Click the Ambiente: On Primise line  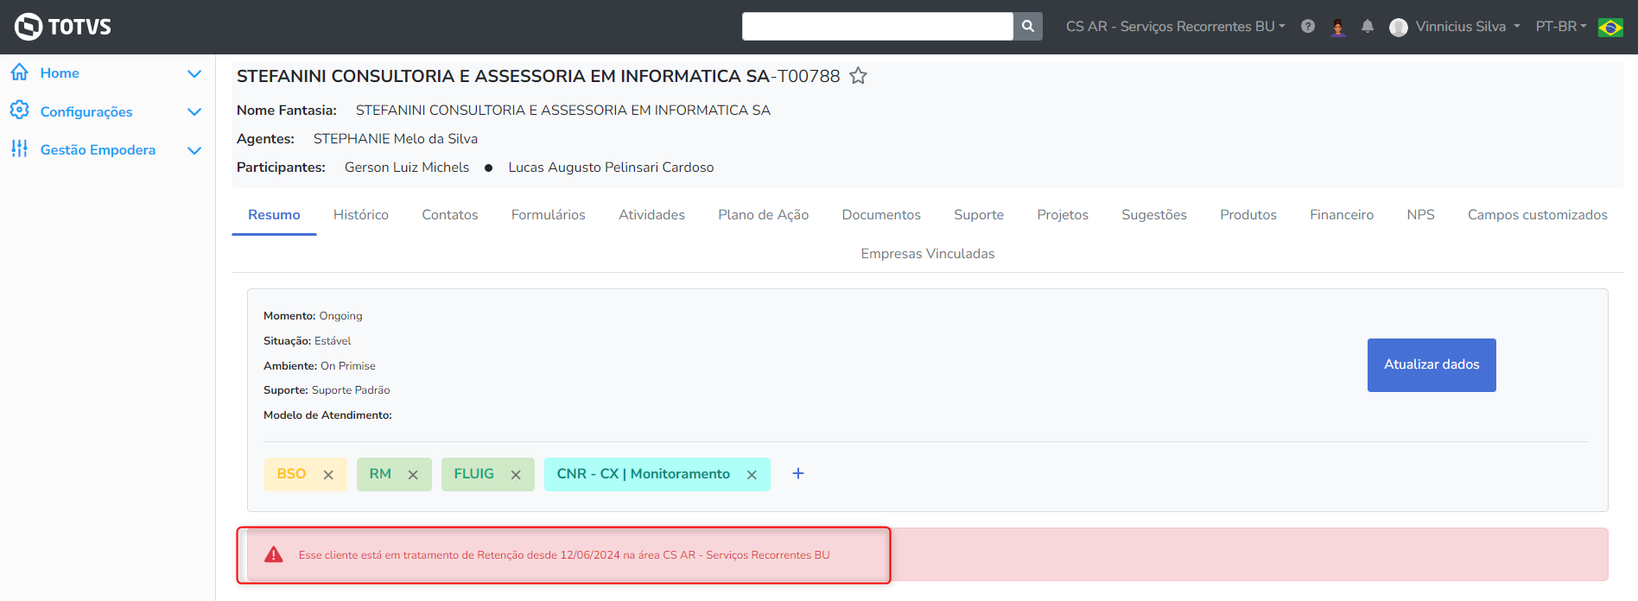coord(320,366)
